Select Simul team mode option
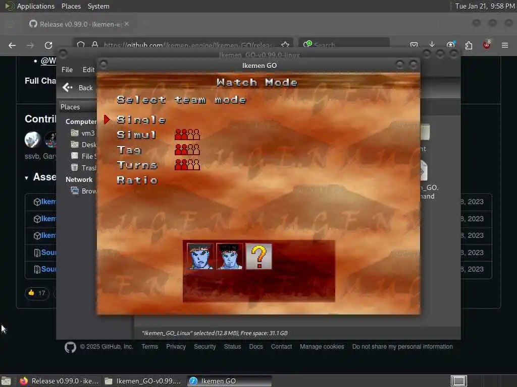 [x=136, y=135]
